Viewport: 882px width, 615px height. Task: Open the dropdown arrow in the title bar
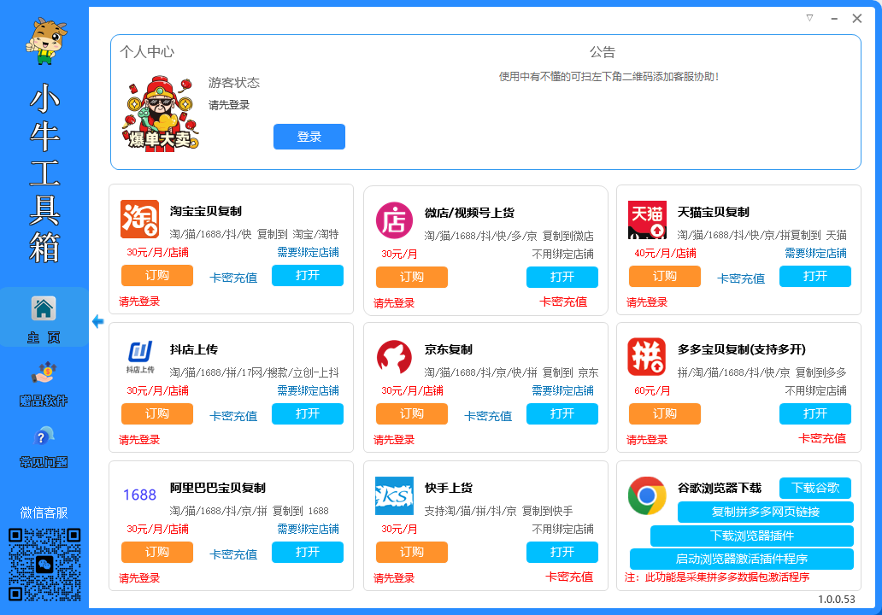pos(808,17)
